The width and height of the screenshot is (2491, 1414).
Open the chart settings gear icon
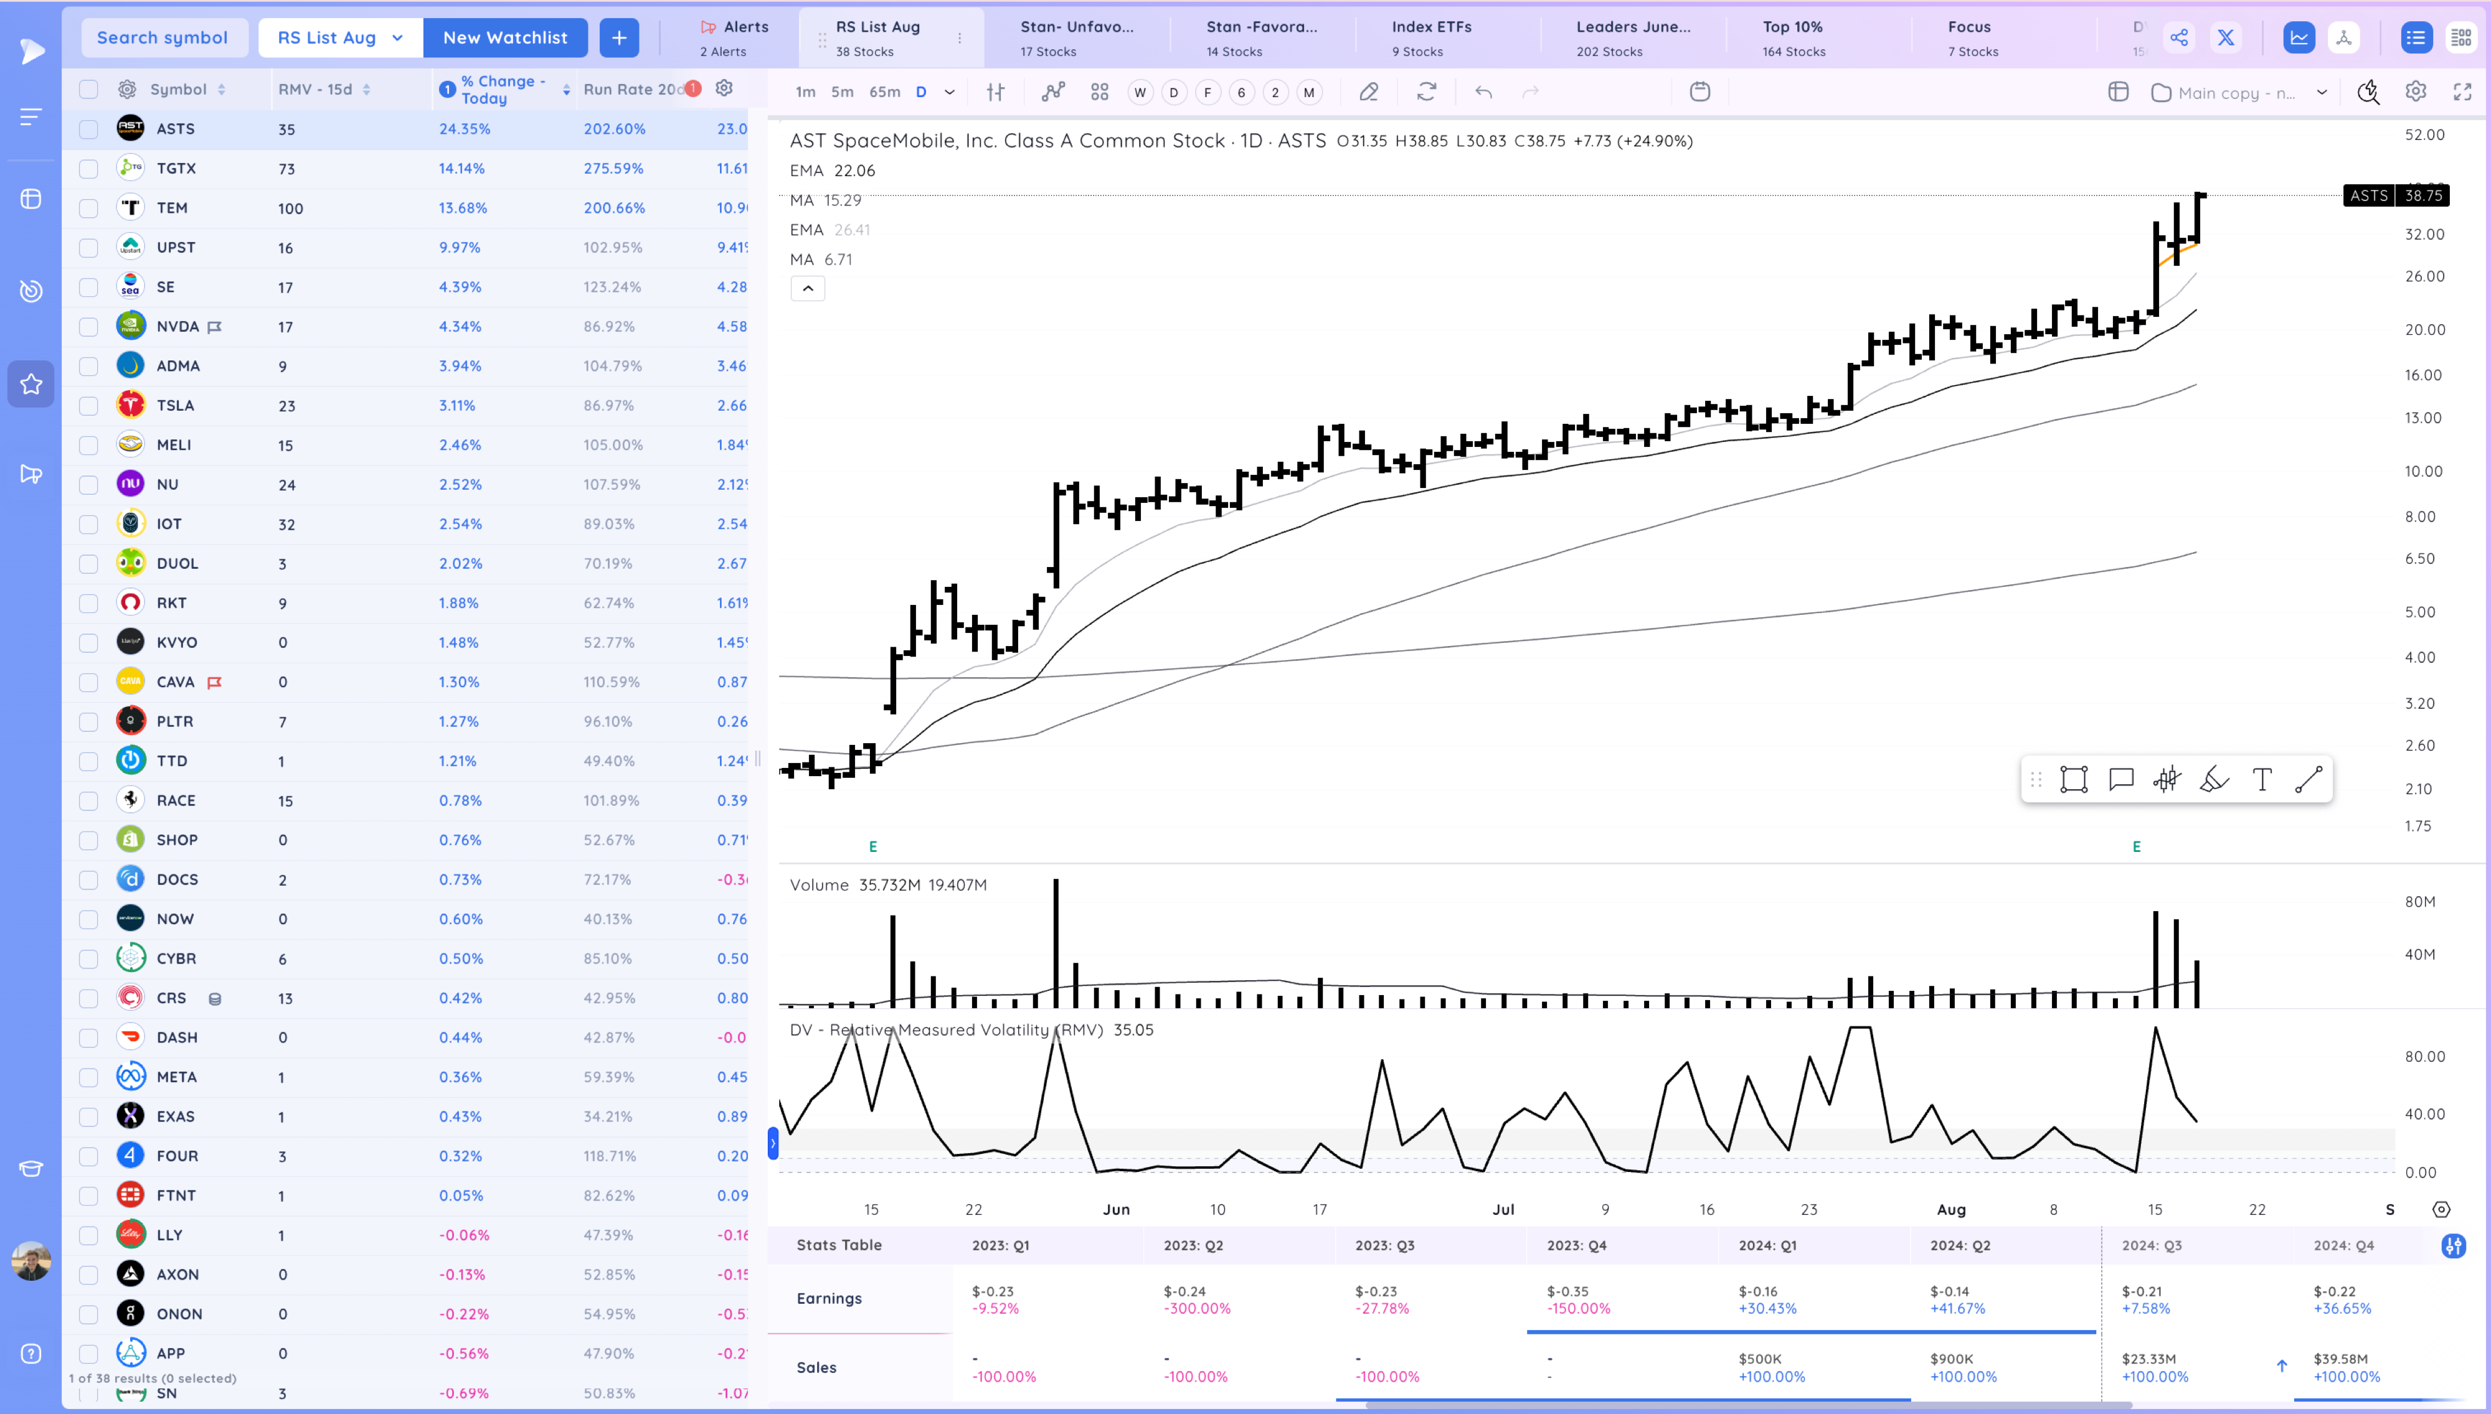pos(2415,92)
